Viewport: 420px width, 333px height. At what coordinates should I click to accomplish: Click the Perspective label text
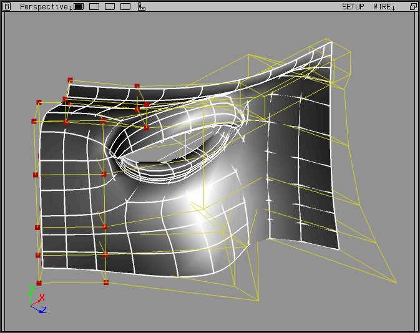point(42,7)
